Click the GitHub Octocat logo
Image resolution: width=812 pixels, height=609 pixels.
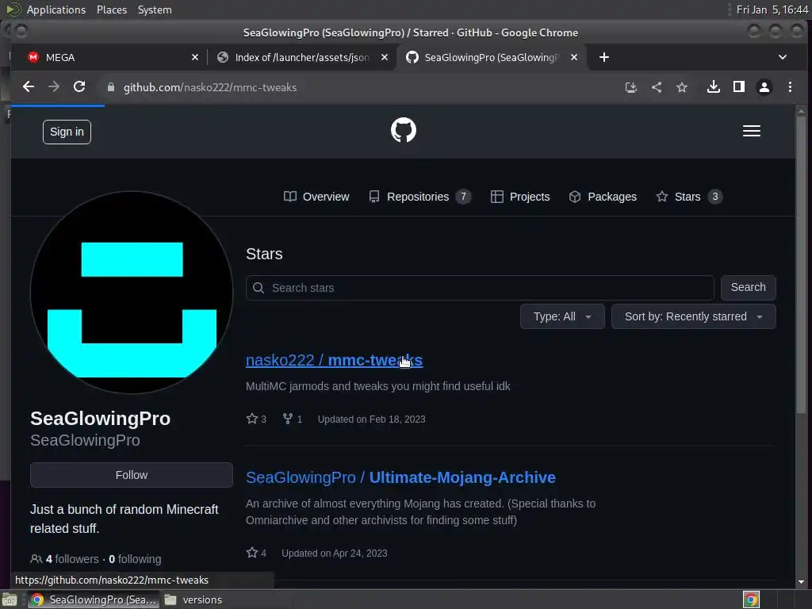[x=404, y=130]
